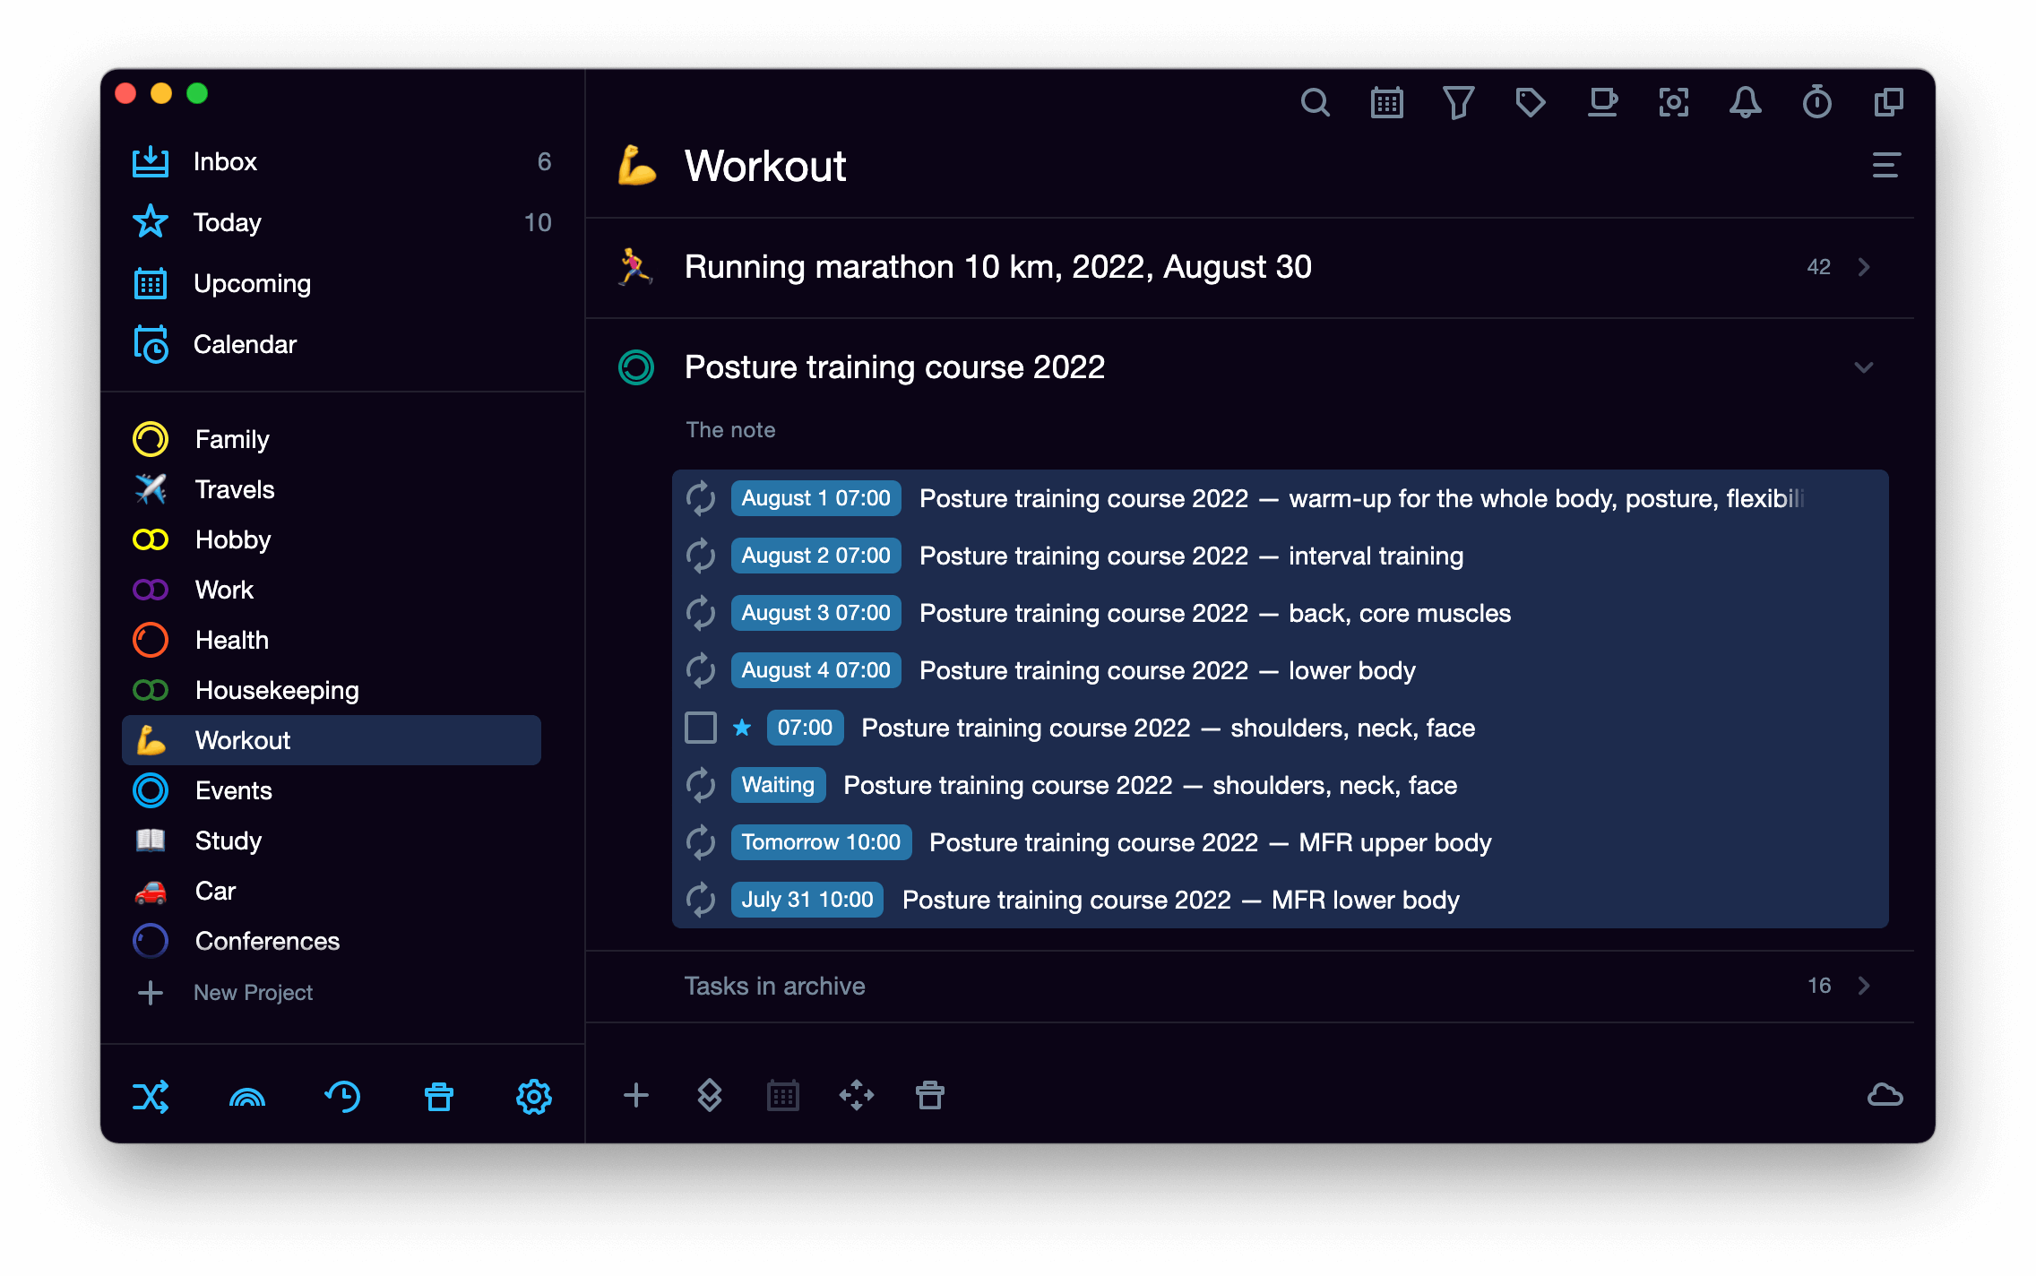Click the duplicate windows icon
The height and width of the screenshot is (1276, 2036).
(1888, 103)
